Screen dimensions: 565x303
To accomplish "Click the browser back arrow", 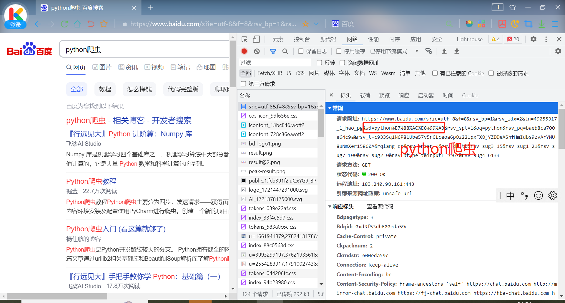I will tap(37, 24).
